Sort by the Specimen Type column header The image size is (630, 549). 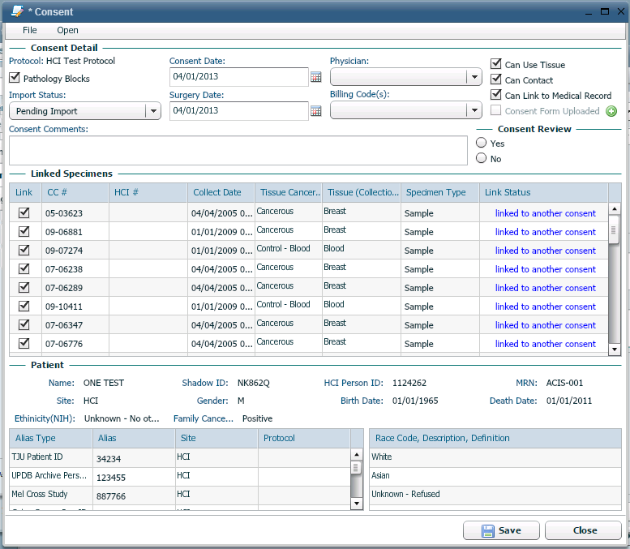pos(440,192)
